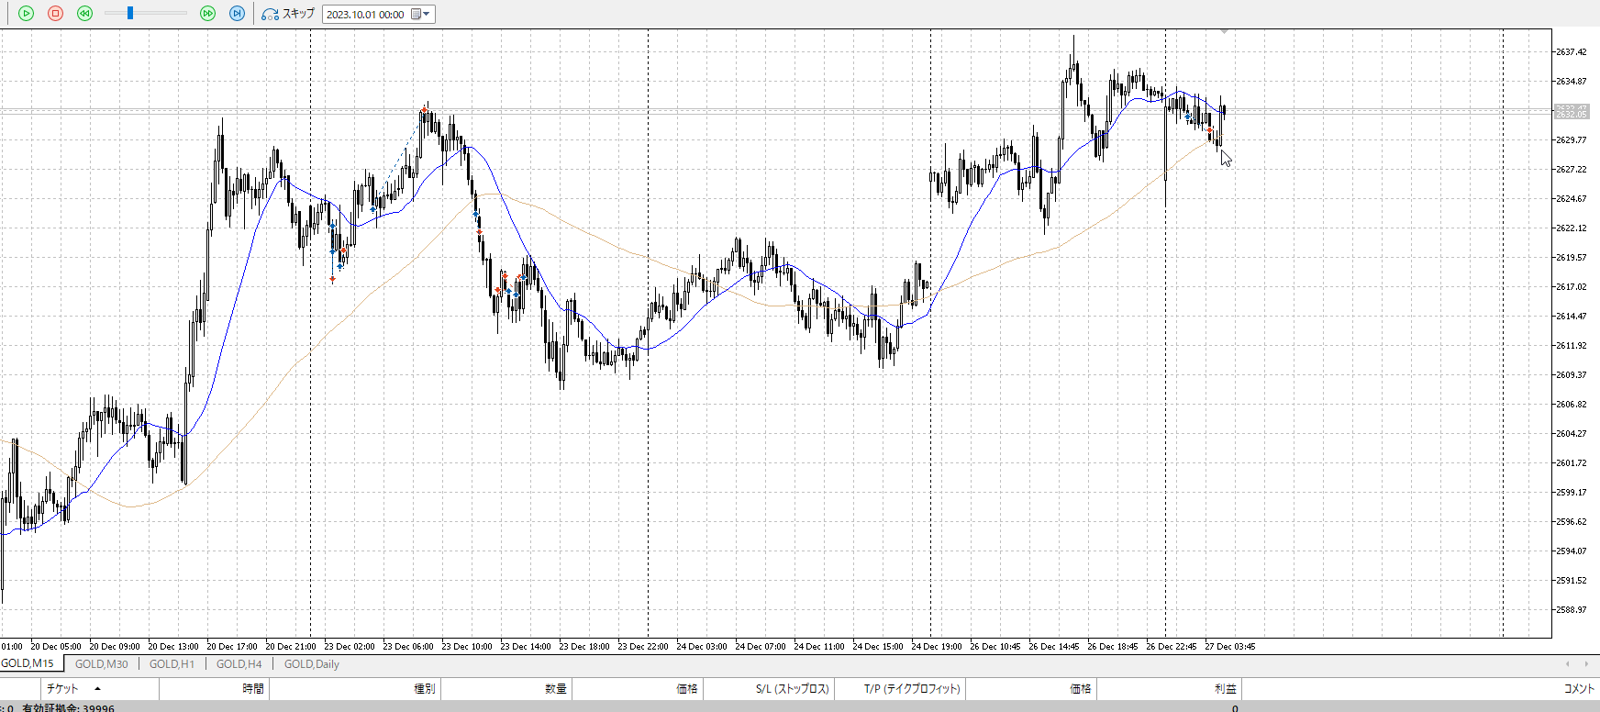Switch to the GOLD,H1 chart tab

(x=172, y=664)
